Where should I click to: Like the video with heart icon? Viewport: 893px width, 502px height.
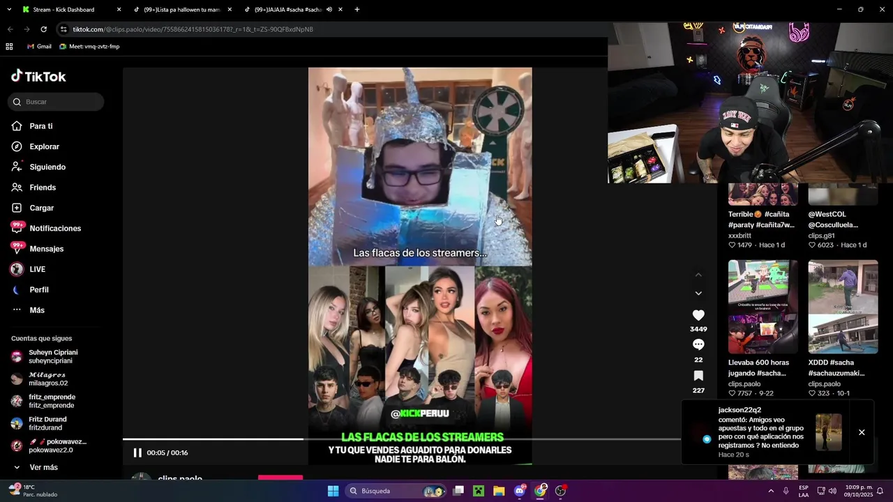[698, 315]
